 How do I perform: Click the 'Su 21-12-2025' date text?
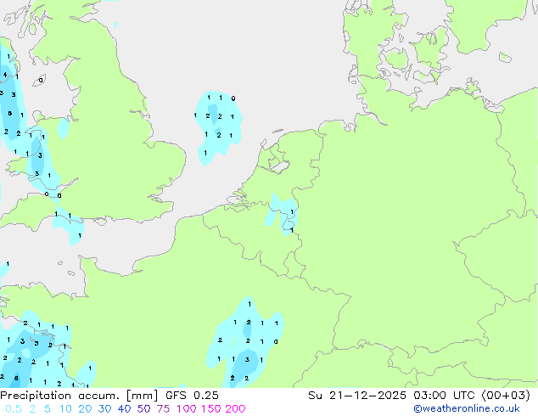tap(357, 396)
